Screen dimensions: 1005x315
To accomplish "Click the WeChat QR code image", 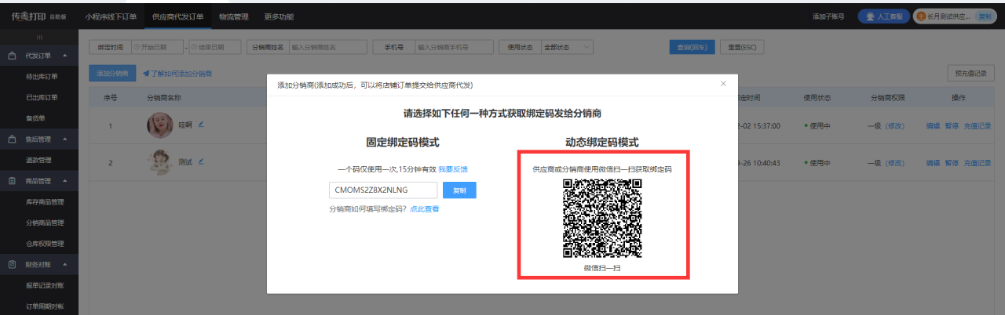I will 602,218.
